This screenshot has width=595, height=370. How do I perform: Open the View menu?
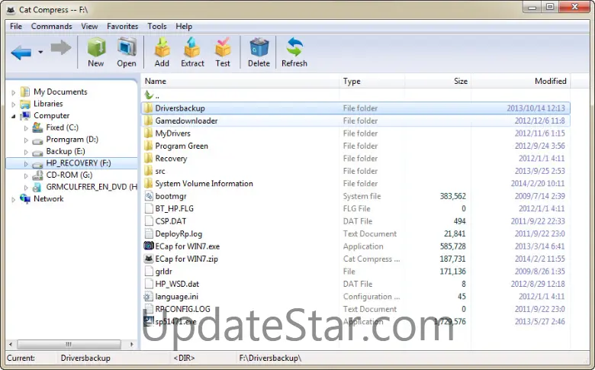tap(89, 26)
